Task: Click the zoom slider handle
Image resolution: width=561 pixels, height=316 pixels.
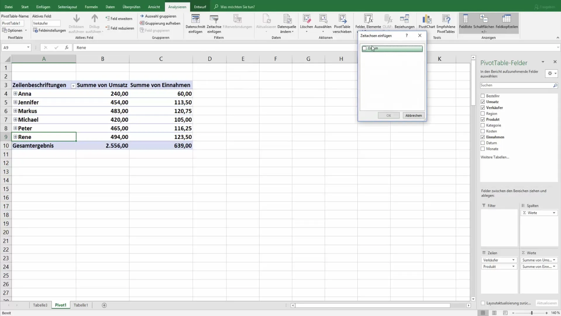Action: click(531, 313)
